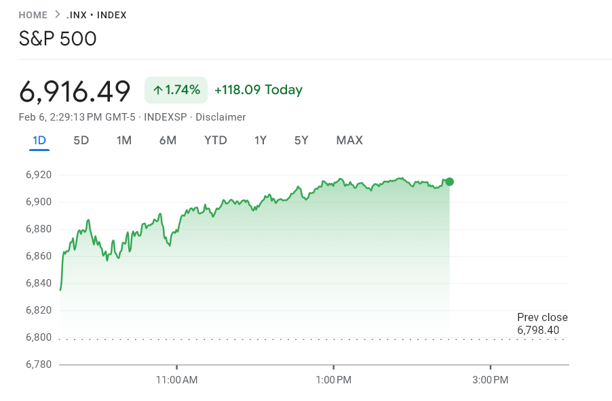Click the S&P 500 title
The height and width of the screenshot is (401, 612).
[58, 39]
